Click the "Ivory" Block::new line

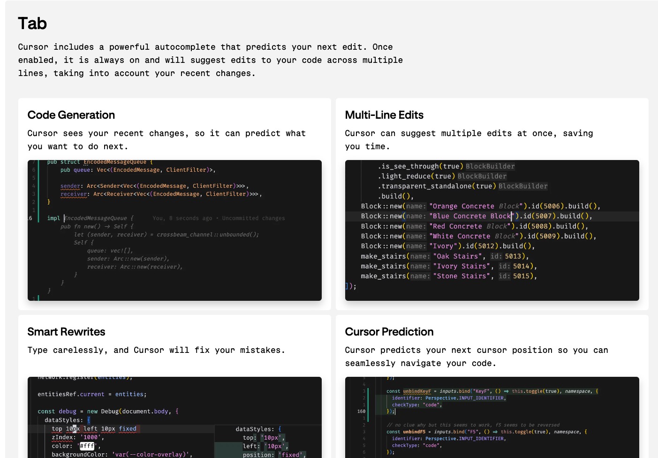447,246
